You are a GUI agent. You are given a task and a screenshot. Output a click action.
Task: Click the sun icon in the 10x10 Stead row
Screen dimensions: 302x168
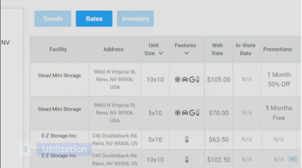click(x=178, y=80)
